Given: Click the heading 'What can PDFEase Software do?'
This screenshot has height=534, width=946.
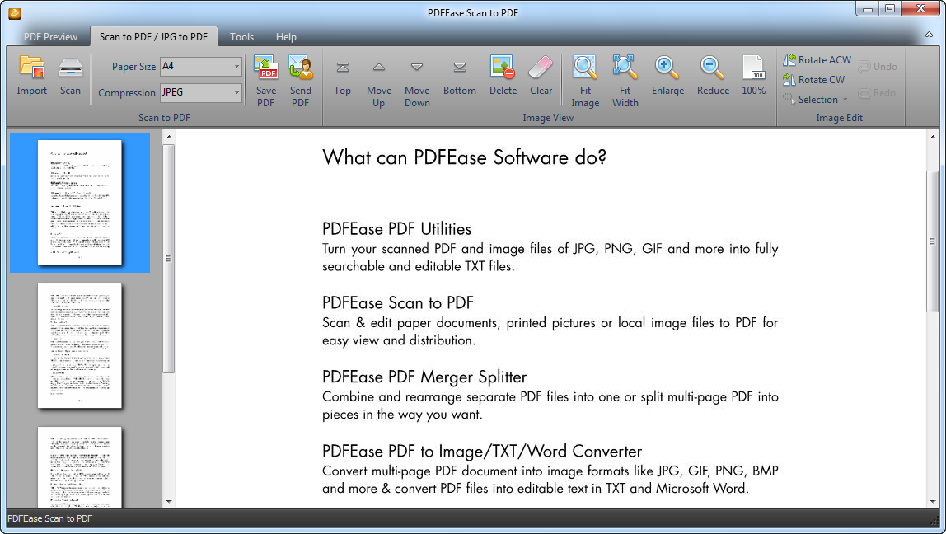Looking at the screenshot, I should coord(464,157).
